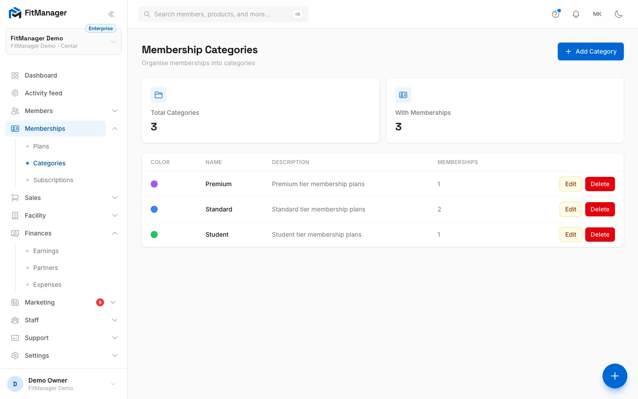Collapse the Finances section chevron

point(115,233)
